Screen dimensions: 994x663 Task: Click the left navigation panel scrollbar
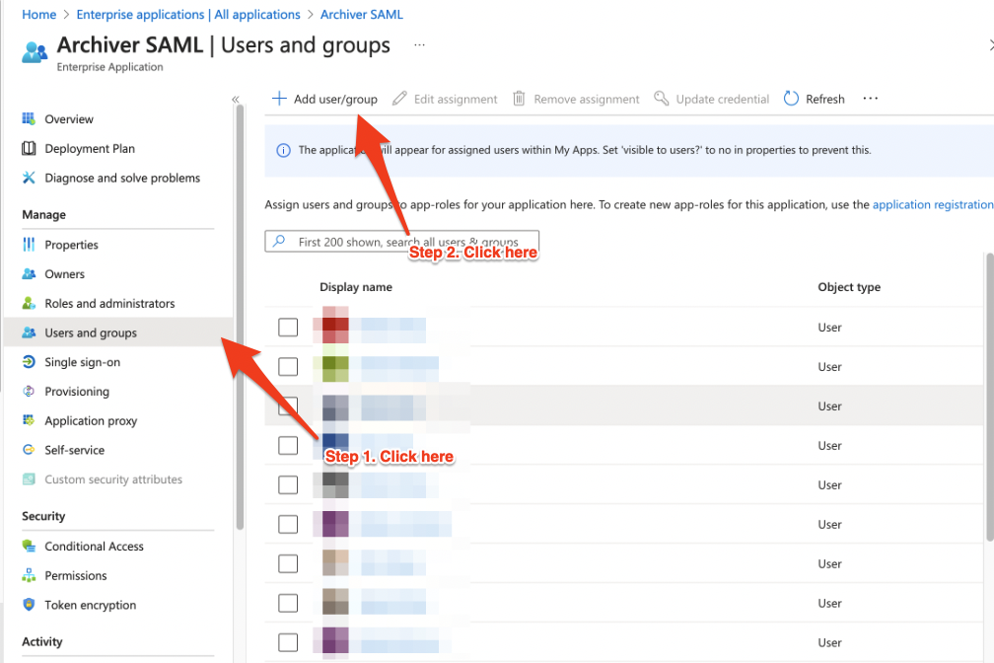click(x=240, y=318)
